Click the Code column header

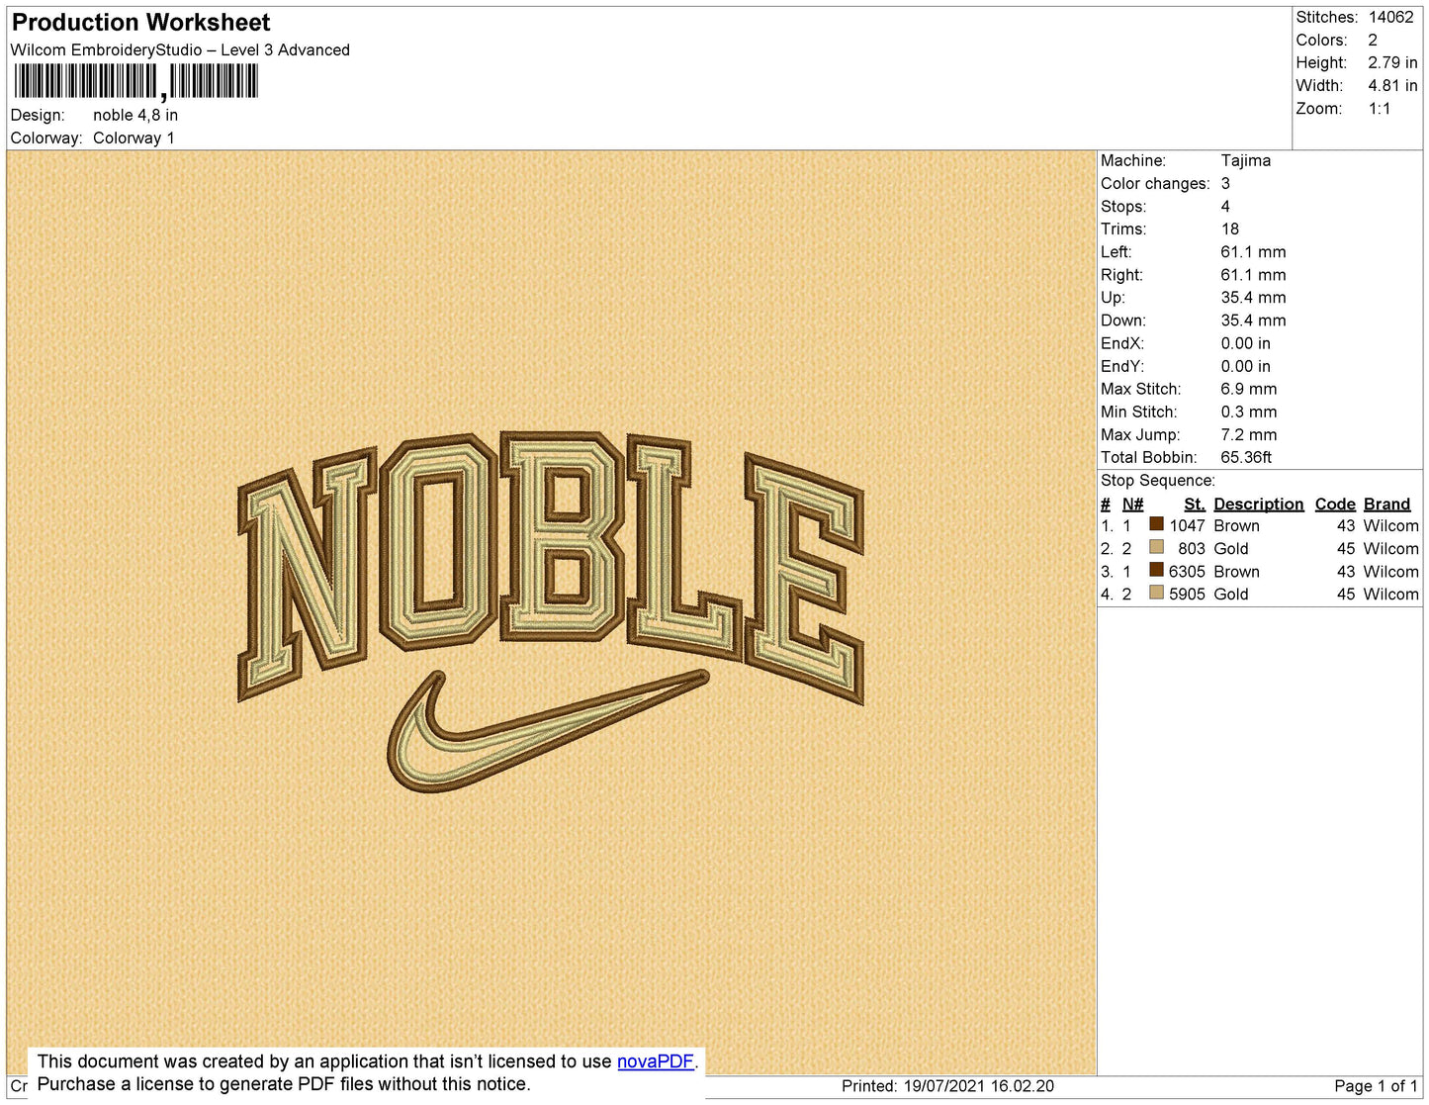(1335, 504)
